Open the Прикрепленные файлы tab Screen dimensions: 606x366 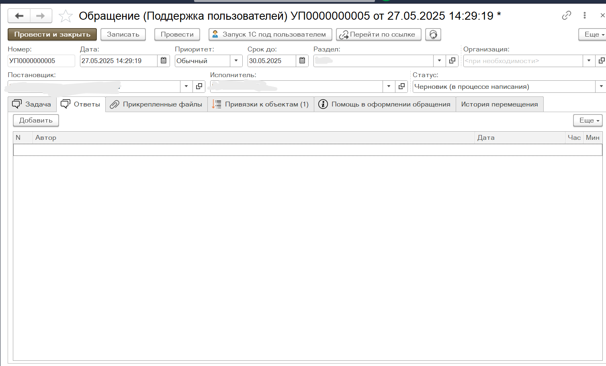(156, 104)
